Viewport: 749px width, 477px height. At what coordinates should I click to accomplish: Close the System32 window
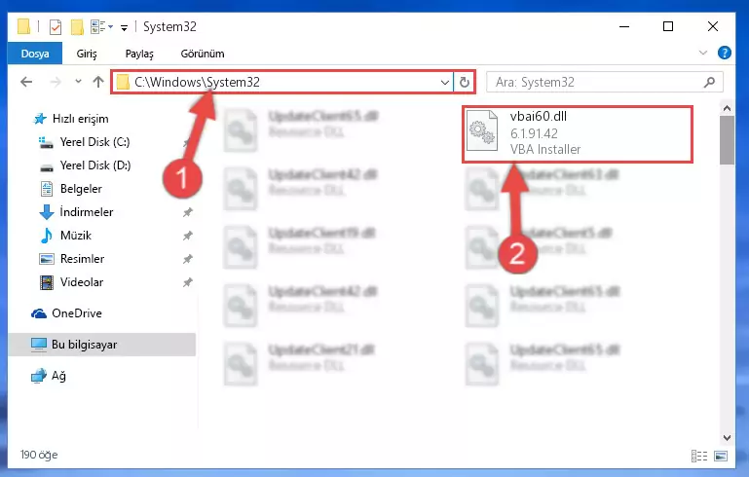point(712,26)
